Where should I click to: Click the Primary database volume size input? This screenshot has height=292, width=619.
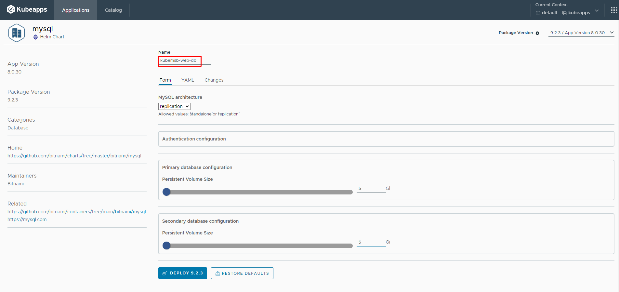coord(371,189)
